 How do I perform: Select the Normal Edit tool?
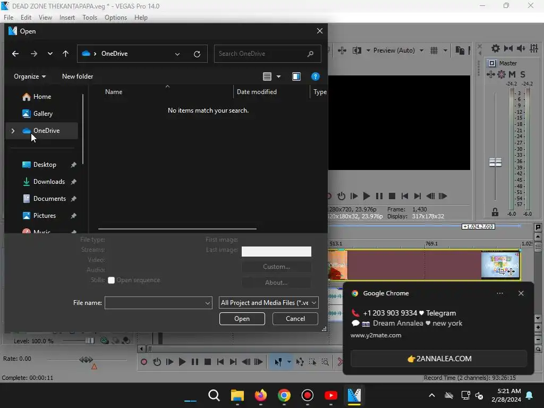(278, 362)
